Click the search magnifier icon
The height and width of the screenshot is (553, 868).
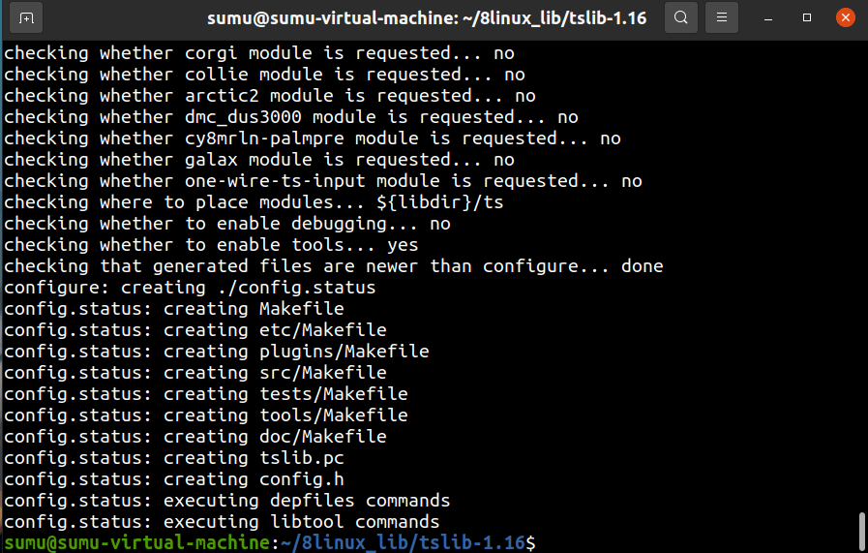(682, 17)
